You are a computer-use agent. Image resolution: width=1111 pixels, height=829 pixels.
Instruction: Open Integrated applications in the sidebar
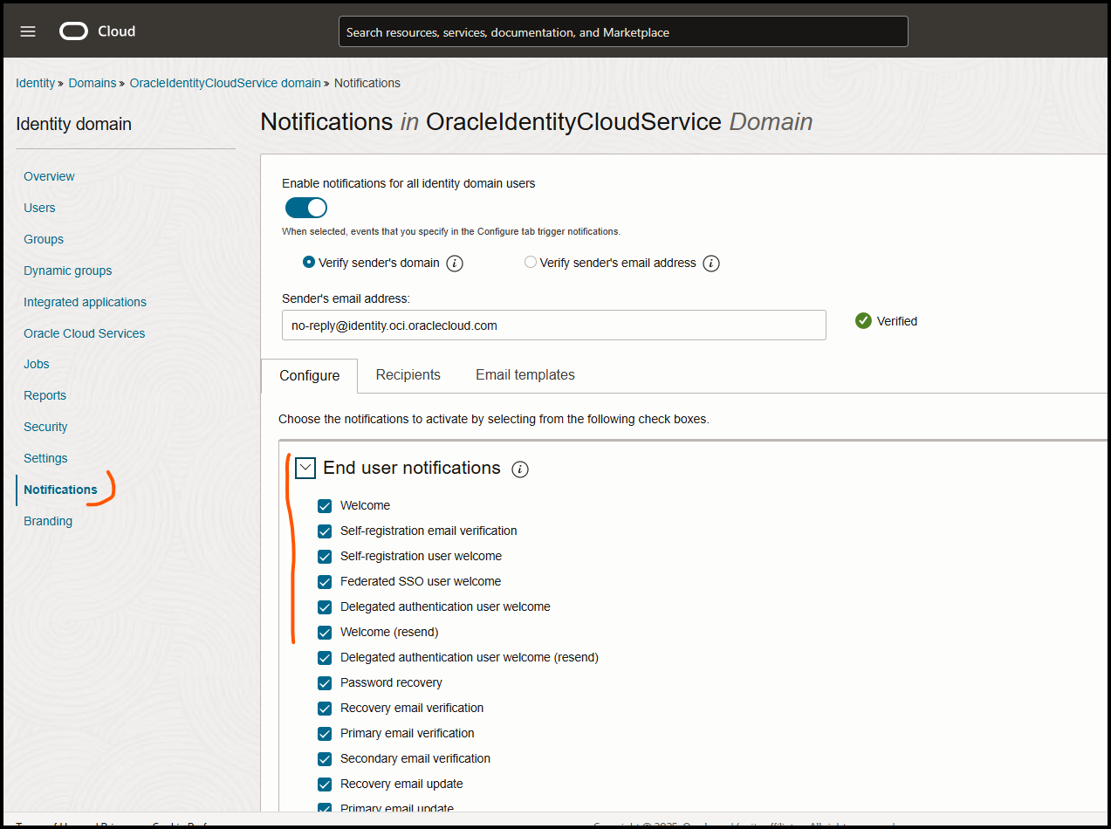click(85, 302)
